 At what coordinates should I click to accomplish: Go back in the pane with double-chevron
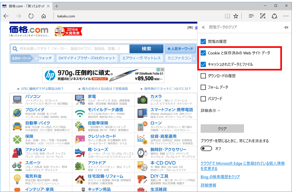click(203, 27)
